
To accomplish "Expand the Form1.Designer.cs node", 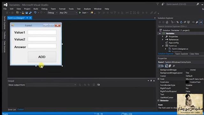I will click(166, 49).
